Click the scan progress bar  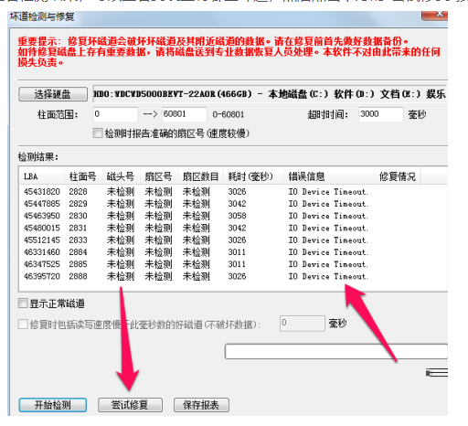coord(336,351)
